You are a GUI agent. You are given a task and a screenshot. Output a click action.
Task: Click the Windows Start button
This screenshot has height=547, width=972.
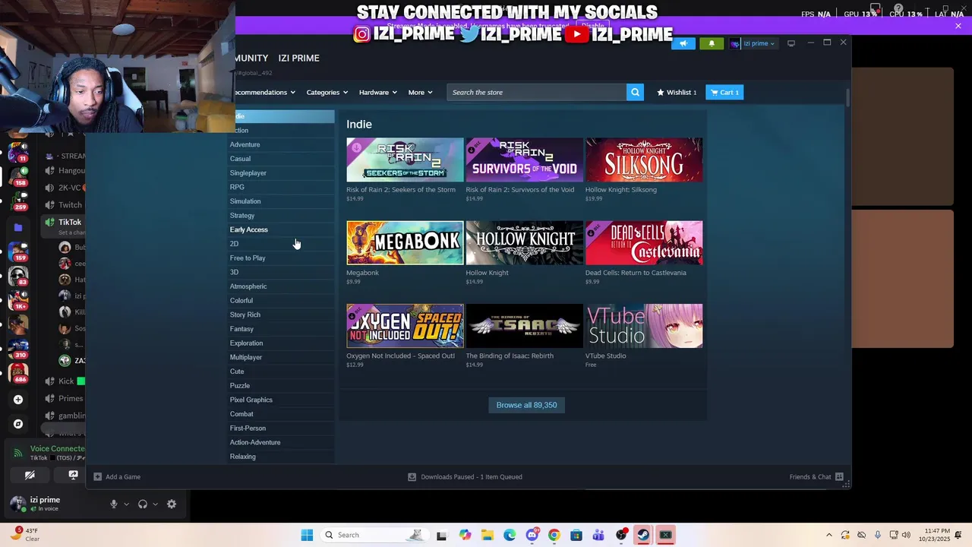(x=307, y=535)
